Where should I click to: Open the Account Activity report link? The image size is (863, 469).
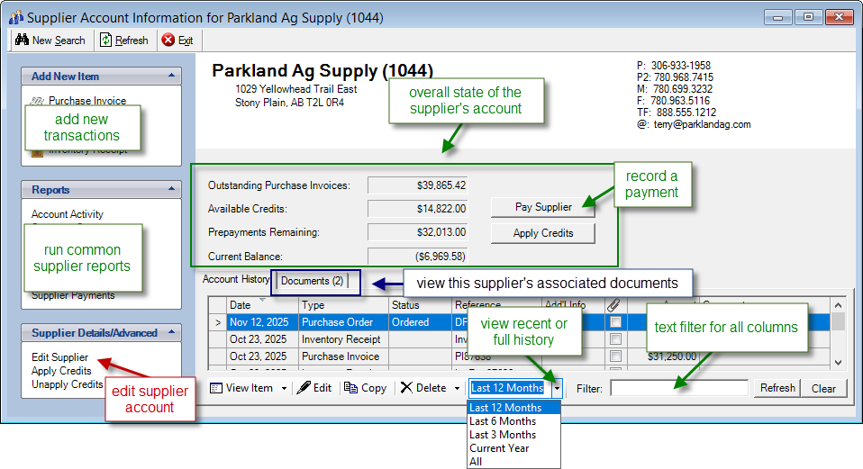point(68,214)
